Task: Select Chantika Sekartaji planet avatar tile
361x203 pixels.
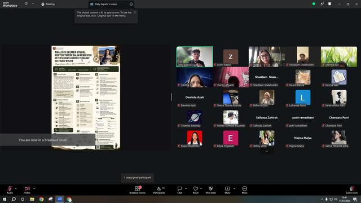Action: click(195, 118)
